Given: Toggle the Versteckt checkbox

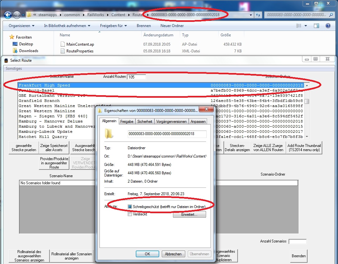Looking at the screenshot, I should pos(130,214).
